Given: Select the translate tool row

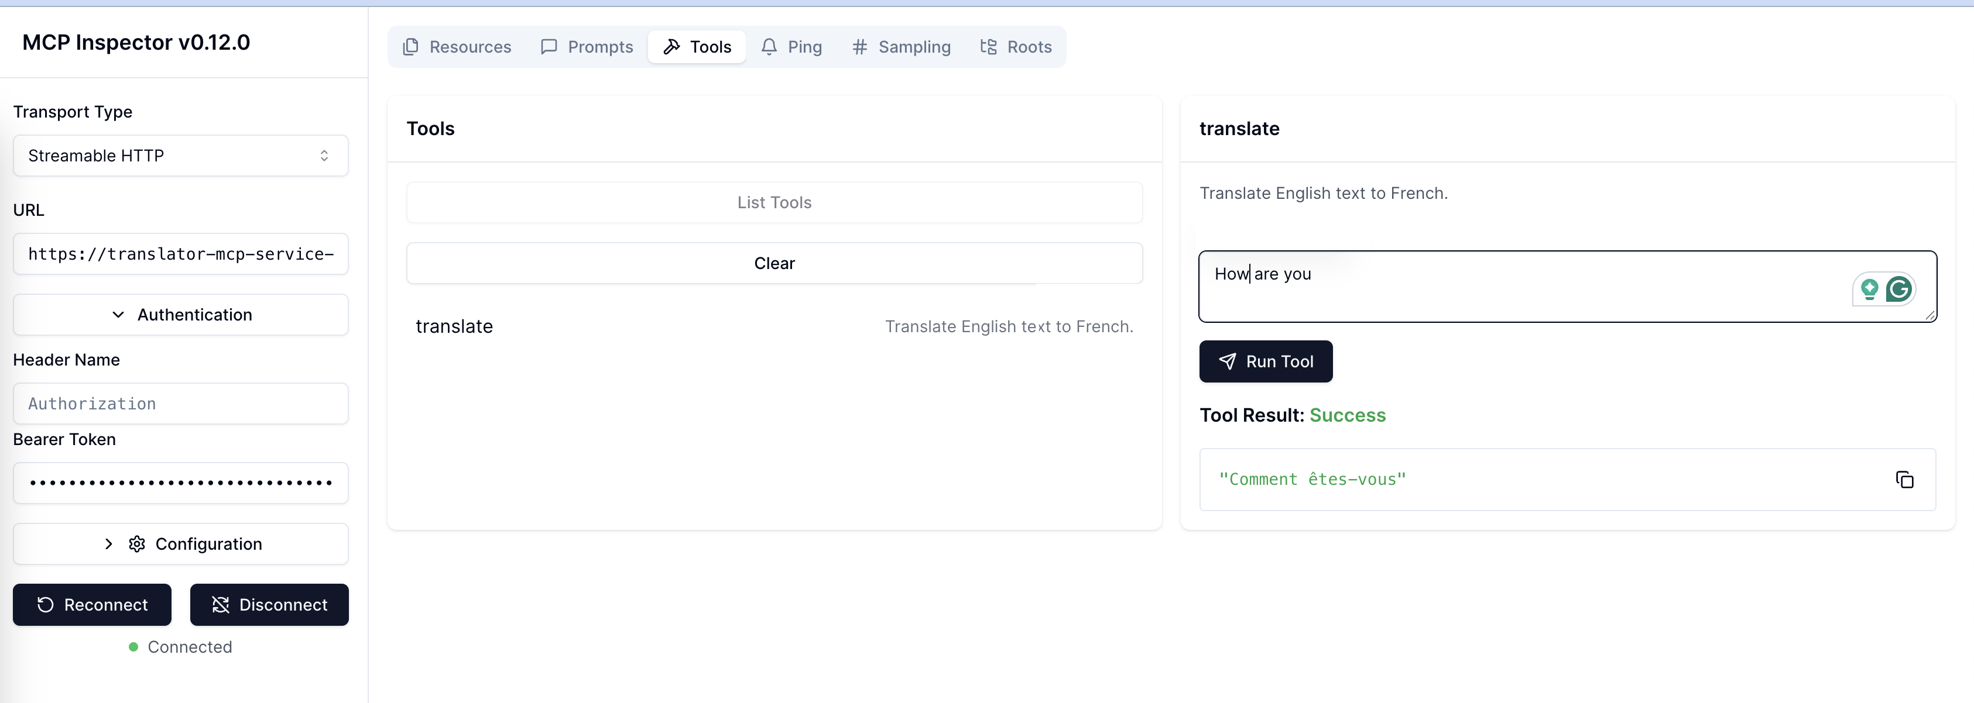Looking at the screenshot, I should (x=774, y=326).
